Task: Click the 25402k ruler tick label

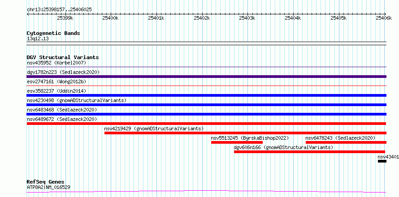Action: click(202, 18)
